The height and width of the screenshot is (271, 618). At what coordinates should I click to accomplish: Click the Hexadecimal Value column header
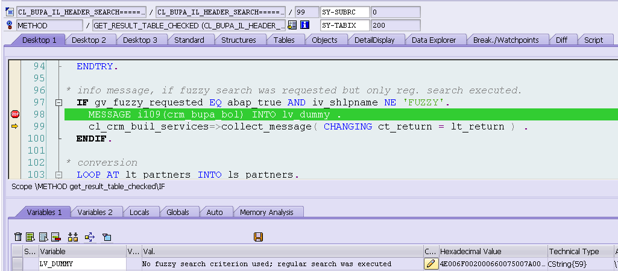click(493, 251)
